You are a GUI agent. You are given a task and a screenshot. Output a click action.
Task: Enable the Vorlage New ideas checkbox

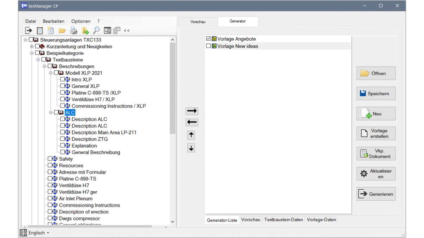pos(208,45)
